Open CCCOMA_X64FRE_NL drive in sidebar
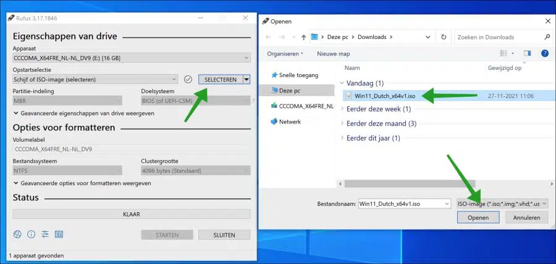This screenshot has width=556, height=264. pos(301,106)
